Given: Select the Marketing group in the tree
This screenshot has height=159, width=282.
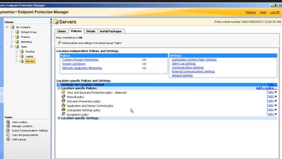Looking at the screenshot, I should click(26, 42).
